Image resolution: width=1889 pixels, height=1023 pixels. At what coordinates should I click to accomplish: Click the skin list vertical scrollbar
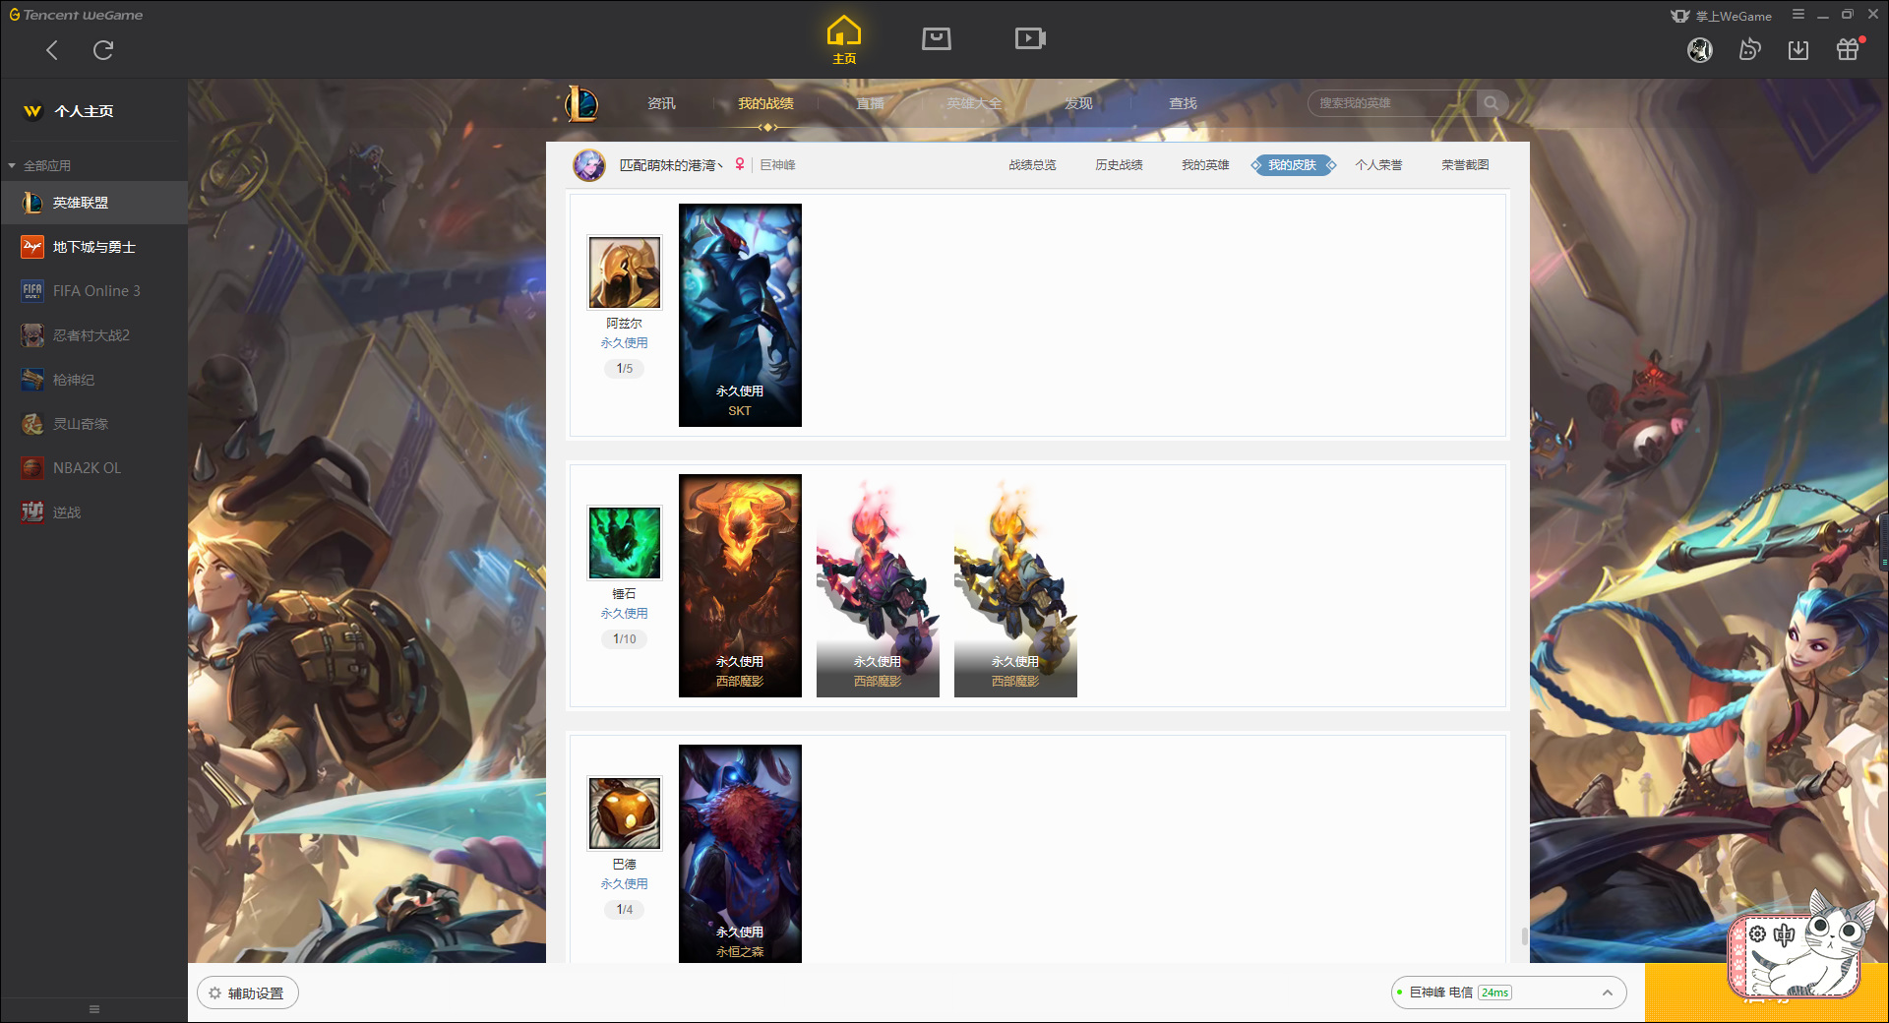pos(1525,936)
